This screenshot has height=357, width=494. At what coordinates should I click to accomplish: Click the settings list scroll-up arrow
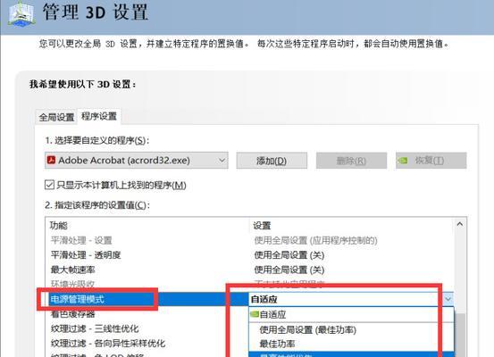point(460,224)
